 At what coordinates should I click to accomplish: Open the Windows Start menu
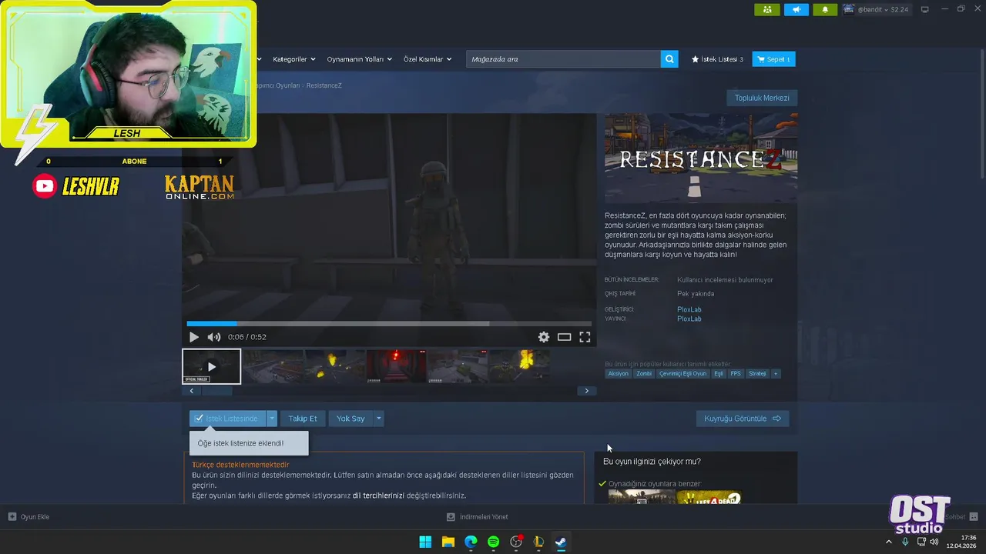click(425, 542)
